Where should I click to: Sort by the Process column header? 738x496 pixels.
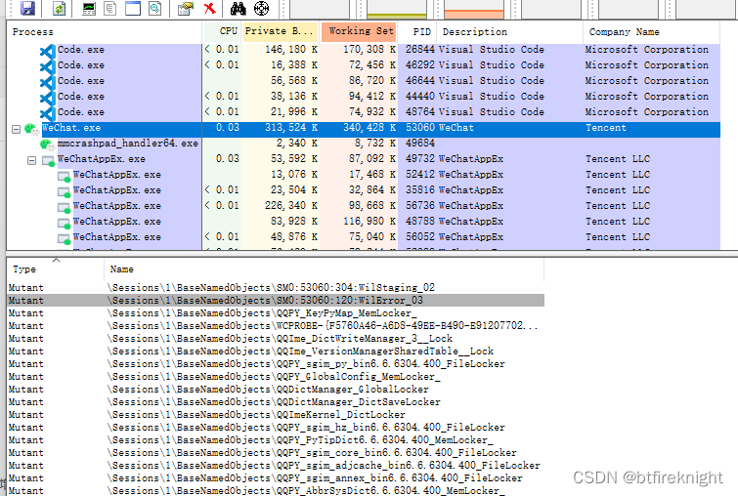pos(105,32)
